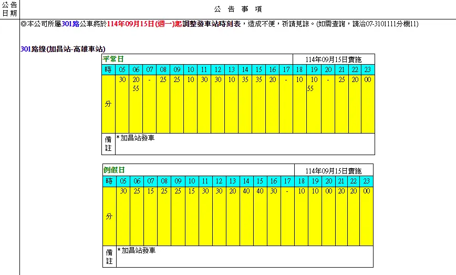Click the effective date in the 例假日 table header
Viewport: 456px width, 275px height.
pos(334,171)
